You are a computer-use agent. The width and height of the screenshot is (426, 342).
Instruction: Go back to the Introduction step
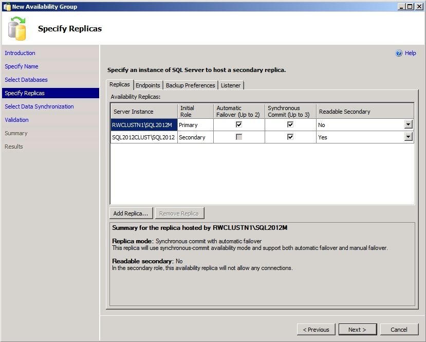(20, 53)
